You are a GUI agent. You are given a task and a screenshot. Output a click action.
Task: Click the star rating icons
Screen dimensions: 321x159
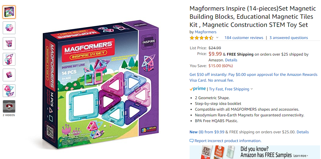tap(201, 38)
